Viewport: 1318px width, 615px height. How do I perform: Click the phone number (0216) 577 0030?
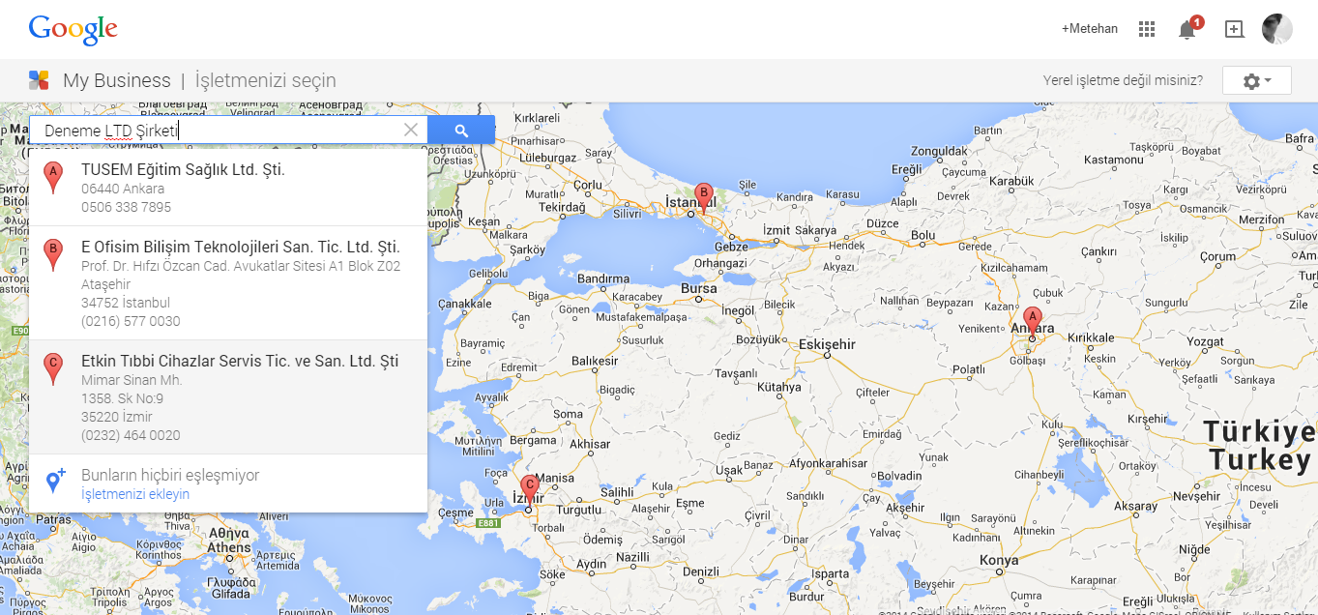(x=131, y=321)
